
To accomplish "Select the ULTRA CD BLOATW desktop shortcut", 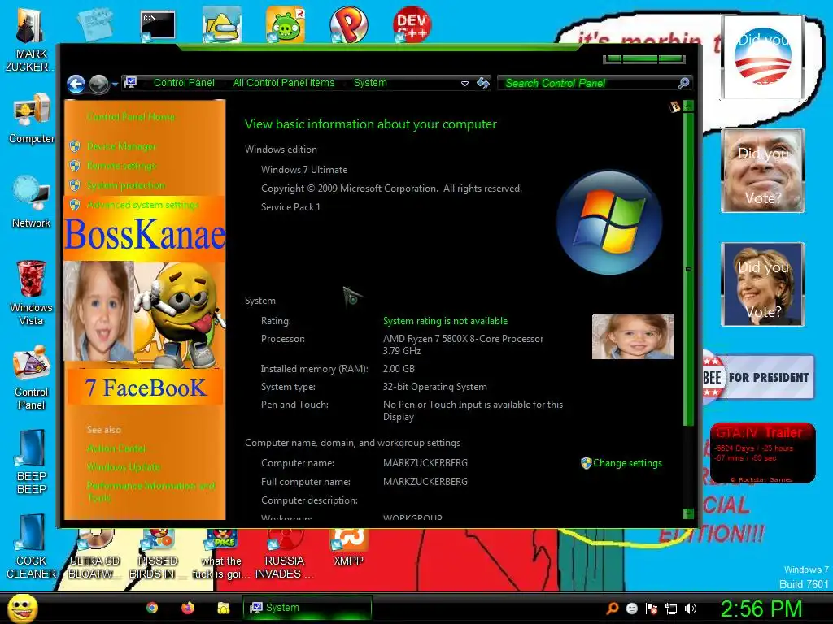I will (x=94, y=554).
